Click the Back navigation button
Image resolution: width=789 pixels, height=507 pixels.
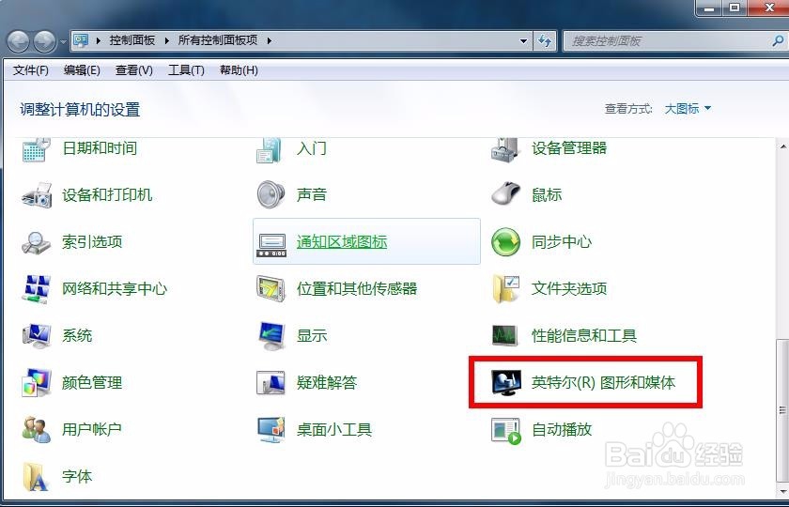(19, 41)
